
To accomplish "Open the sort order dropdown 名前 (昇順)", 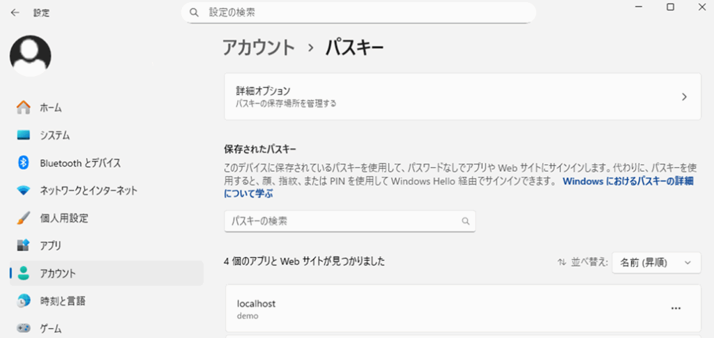I will [x=656, y=263].
